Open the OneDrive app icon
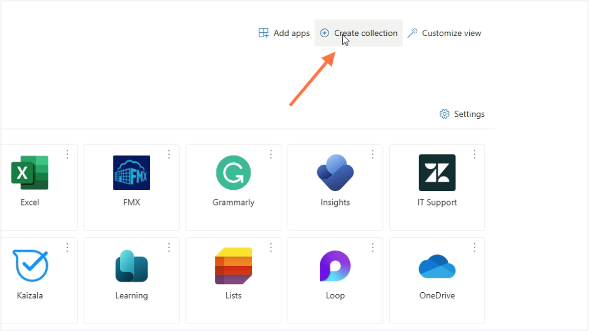Screen dimensions: 589x331 [437, 266]
